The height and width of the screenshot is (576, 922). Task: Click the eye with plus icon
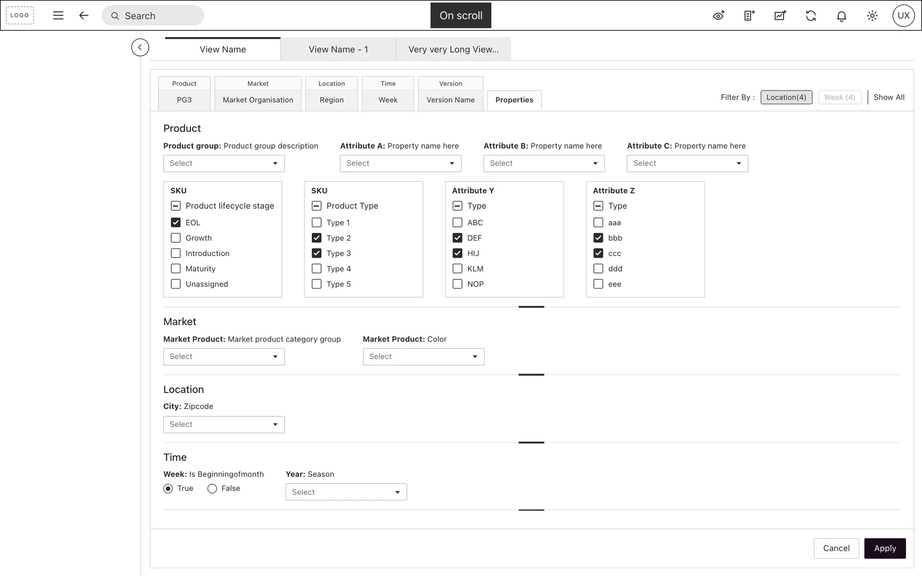coord(719,15)
